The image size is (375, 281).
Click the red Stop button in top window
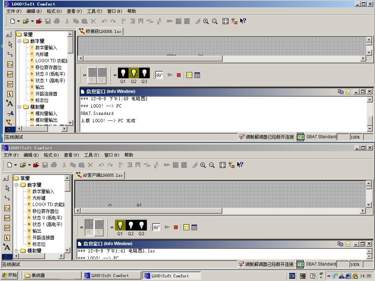point(179,75)
